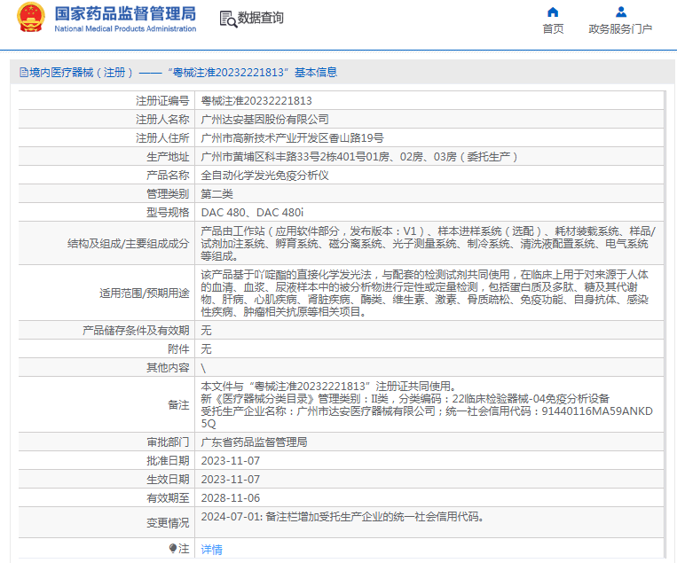Click the lightbulb icon beside 注
This screenshot has width=677, height=563.
click(173, 549)
